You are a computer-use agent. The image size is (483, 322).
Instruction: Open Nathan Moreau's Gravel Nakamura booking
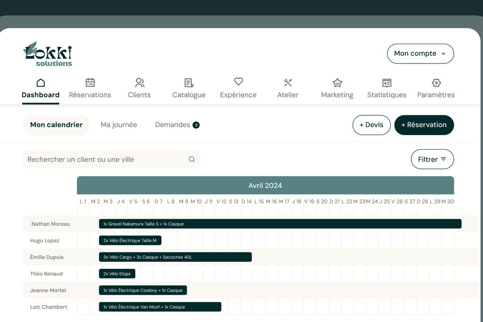(280, 224)
